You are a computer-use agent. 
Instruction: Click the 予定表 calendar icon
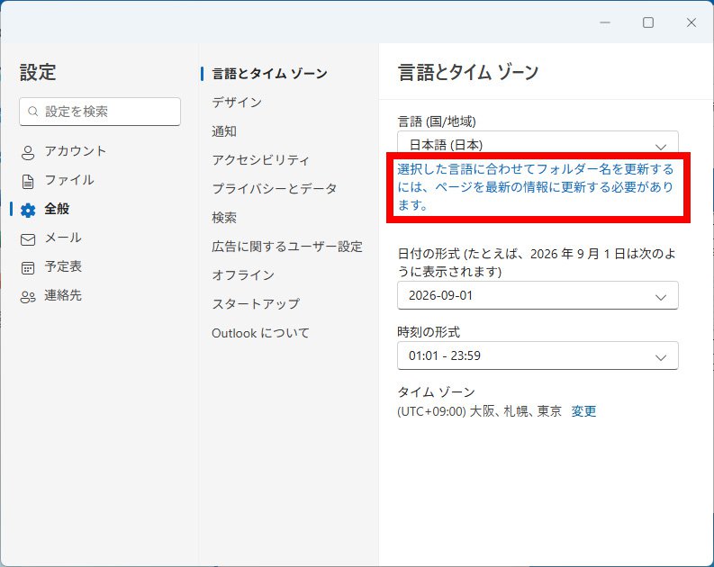28,267
